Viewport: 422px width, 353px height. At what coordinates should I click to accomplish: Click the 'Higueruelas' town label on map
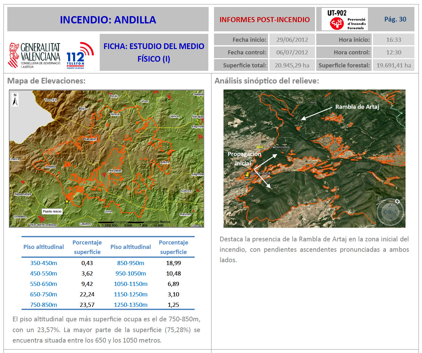pos(22,194)
